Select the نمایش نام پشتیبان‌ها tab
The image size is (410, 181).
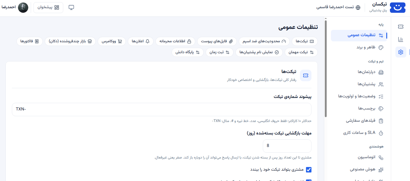coord(259,52)
